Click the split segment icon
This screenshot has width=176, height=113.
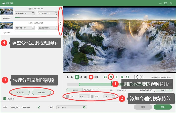(105, 77)
